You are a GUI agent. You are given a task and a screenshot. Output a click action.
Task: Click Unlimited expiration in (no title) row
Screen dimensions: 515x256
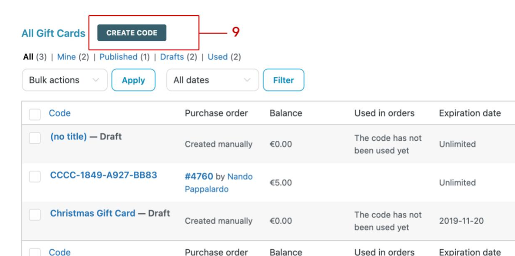[x=457, y=145]
